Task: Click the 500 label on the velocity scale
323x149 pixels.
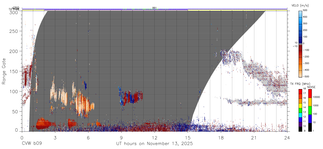Action: coord(305,10)
